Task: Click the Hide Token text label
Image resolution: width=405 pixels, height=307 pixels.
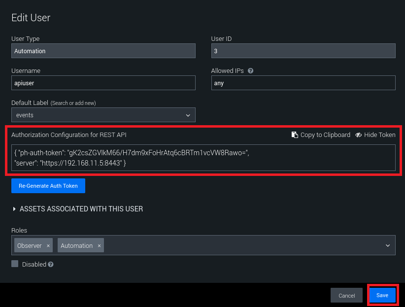Action: [379, 135]
